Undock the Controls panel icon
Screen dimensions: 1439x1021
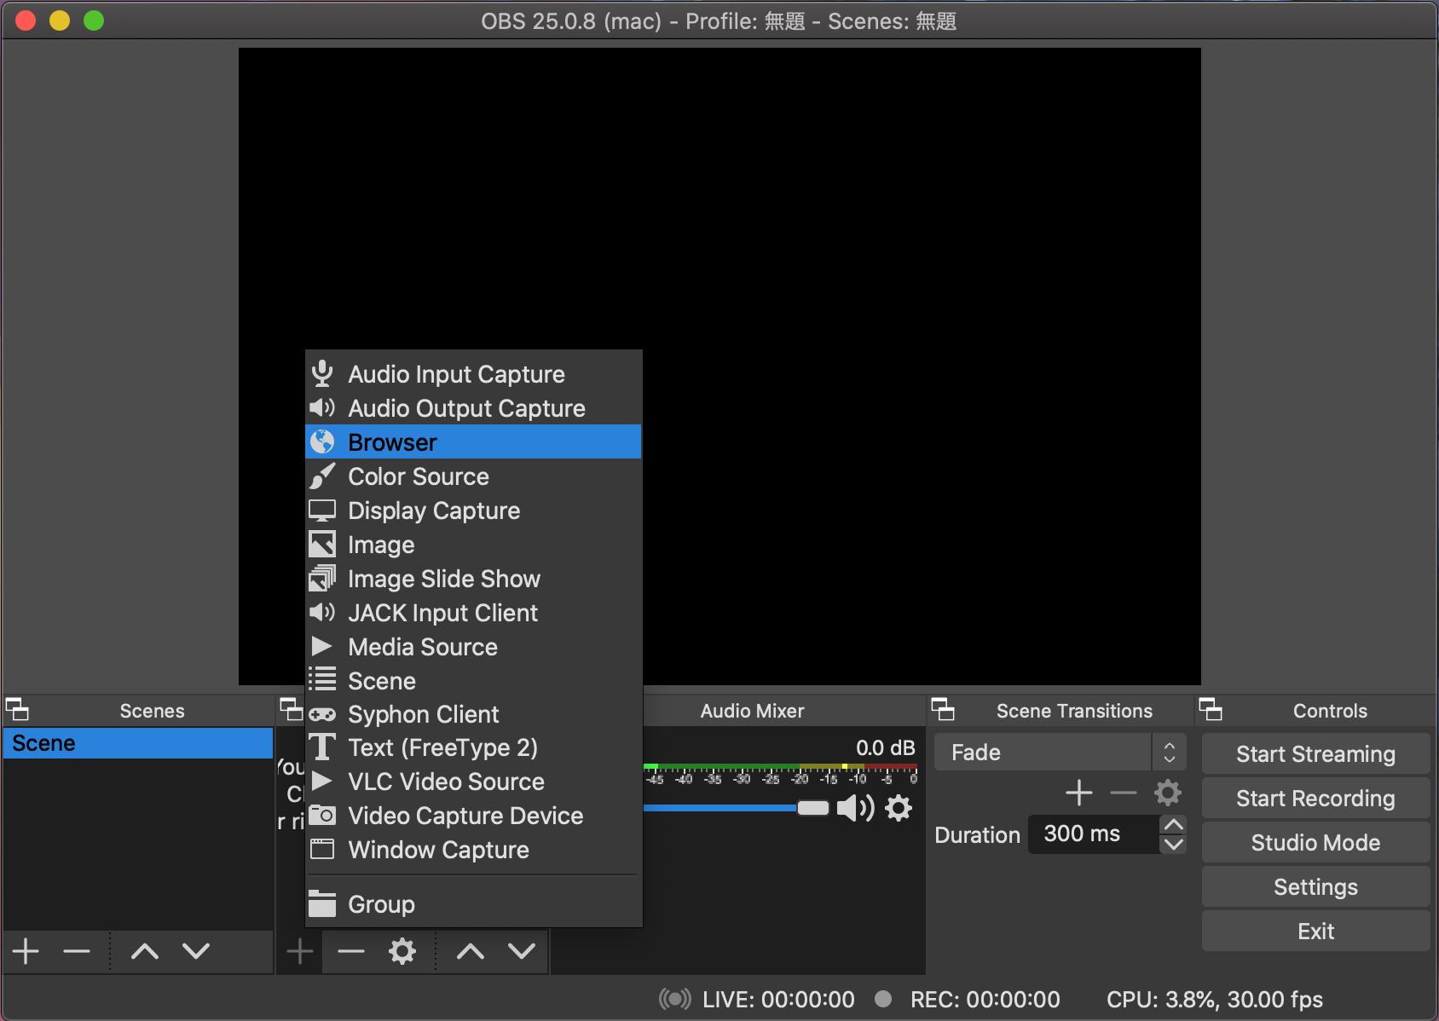pos(1211,709)
